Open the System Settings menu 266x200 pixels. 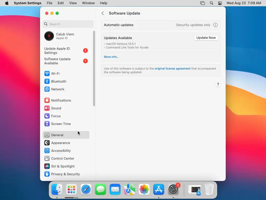coord(28,3)
